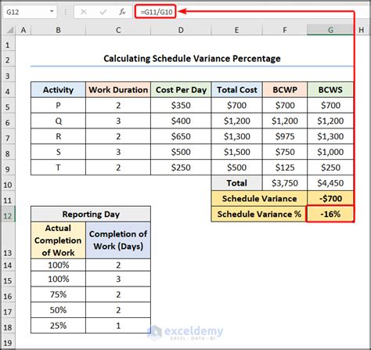Open the Insert Function fx dialog

[x=122, y=12]
